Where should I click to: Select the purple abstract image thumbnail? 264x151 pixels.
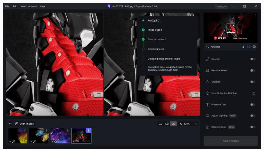coord(60,136)
